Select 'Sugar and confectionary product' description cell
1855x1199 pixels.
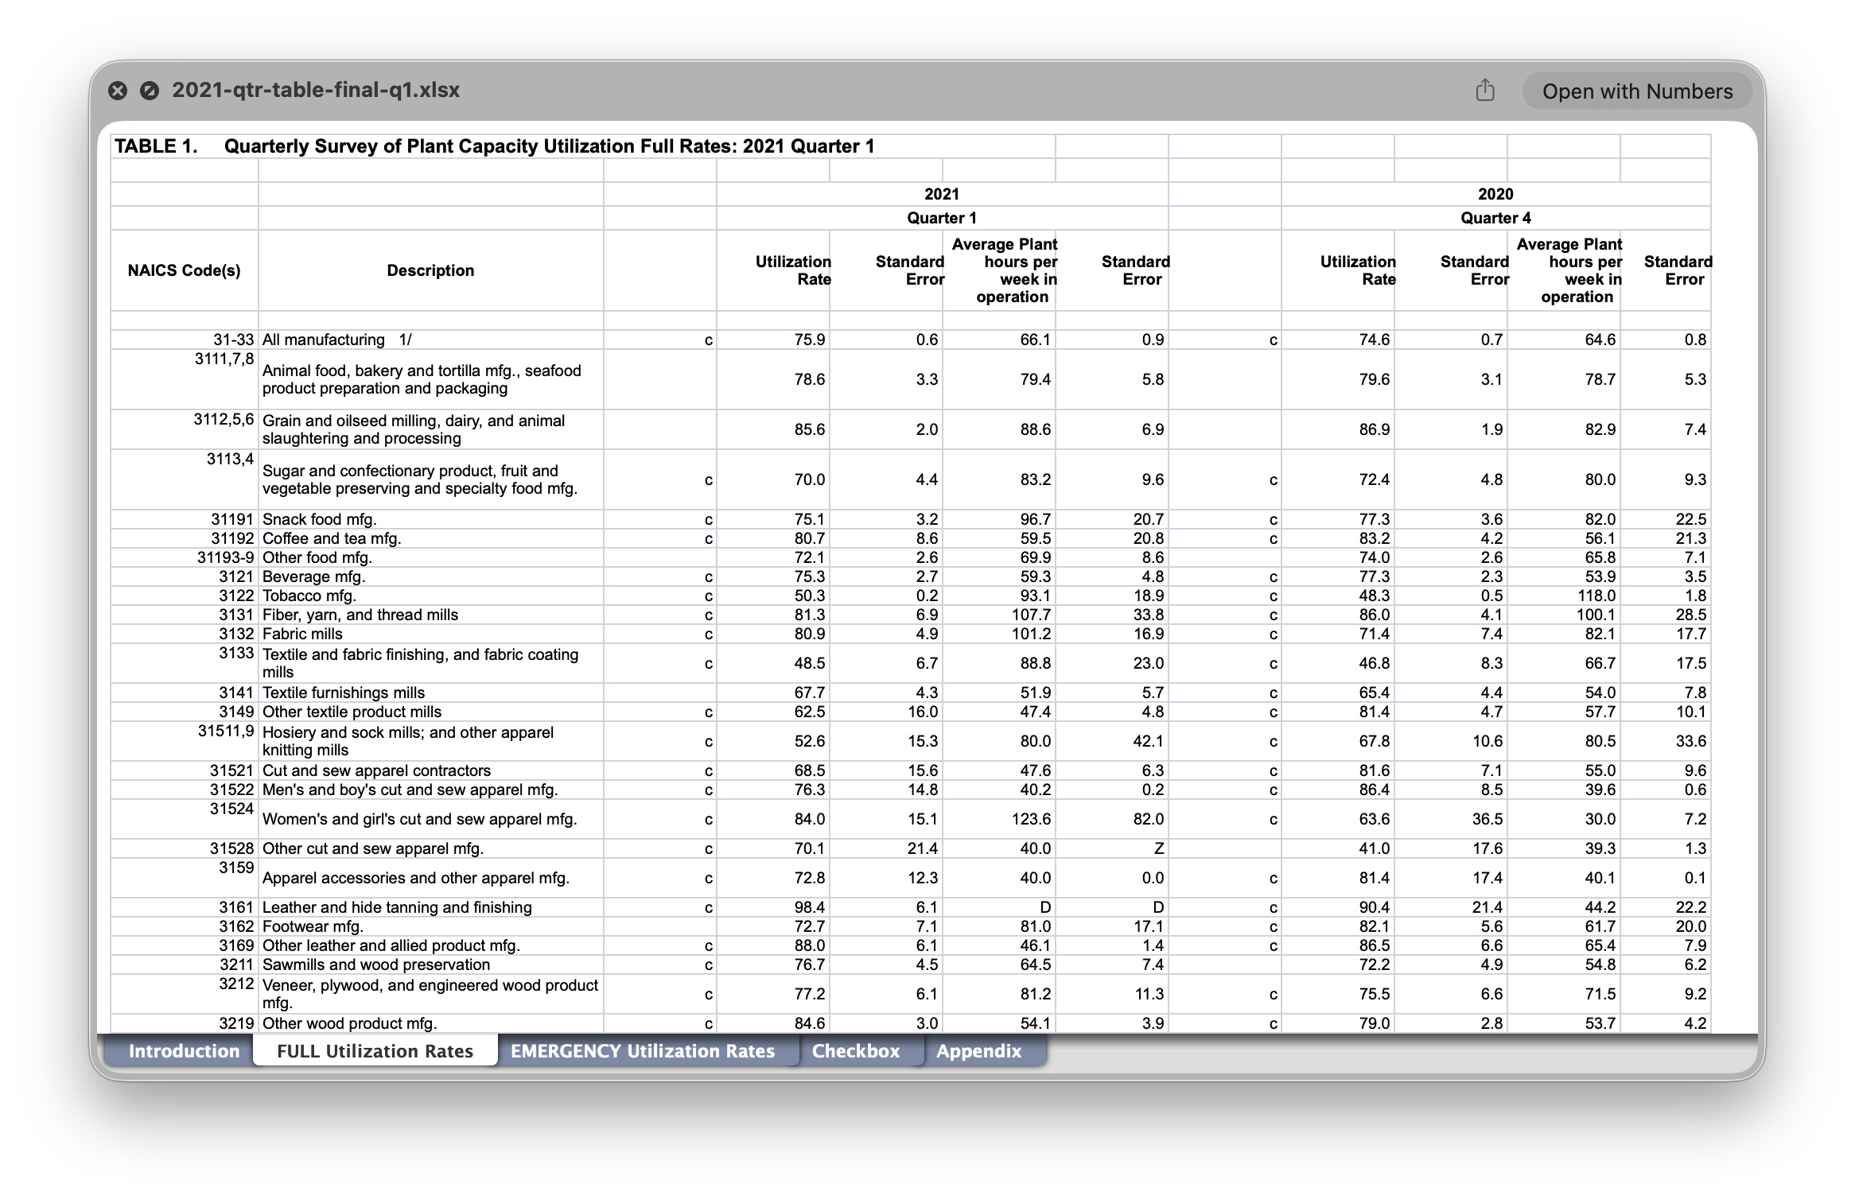(x=430, y=479)
